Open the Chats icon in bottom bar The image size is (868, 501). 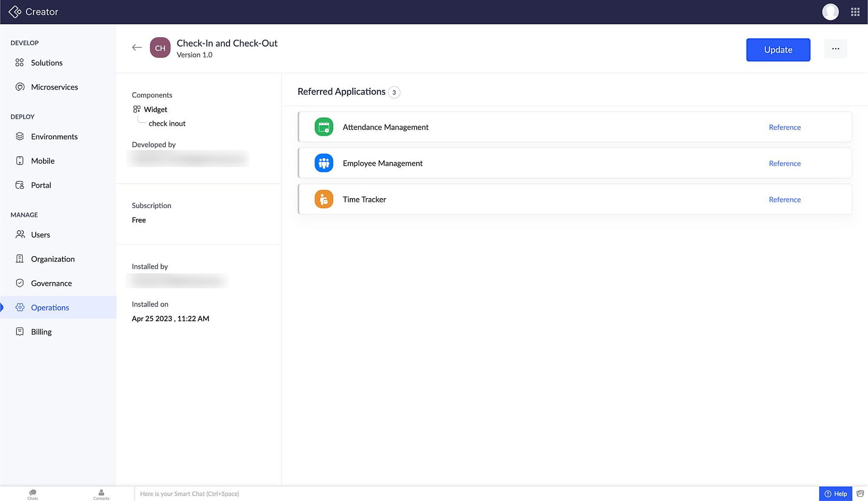[x=33, y=494]
